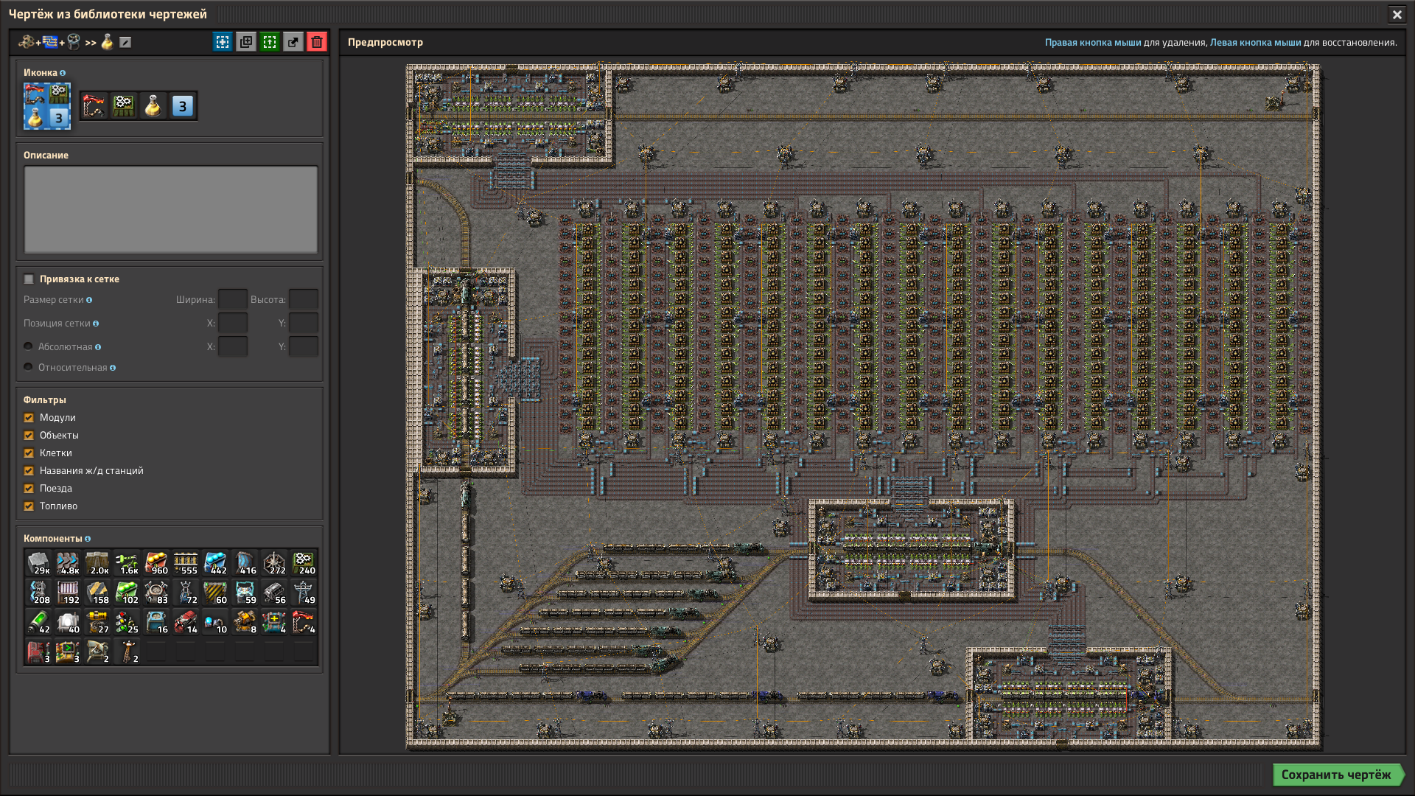Image resolution: width=1415 pixels, height=796 pixels.
Task: Click the green inserter component showing 1.6k
Action: click(x=127, y=563)
